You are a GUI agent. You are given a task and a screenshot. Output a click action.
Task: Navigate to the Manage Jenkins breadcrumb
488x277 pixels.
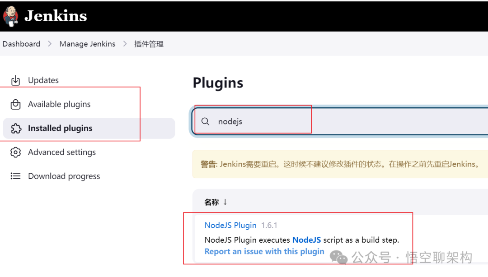(87, 44)
